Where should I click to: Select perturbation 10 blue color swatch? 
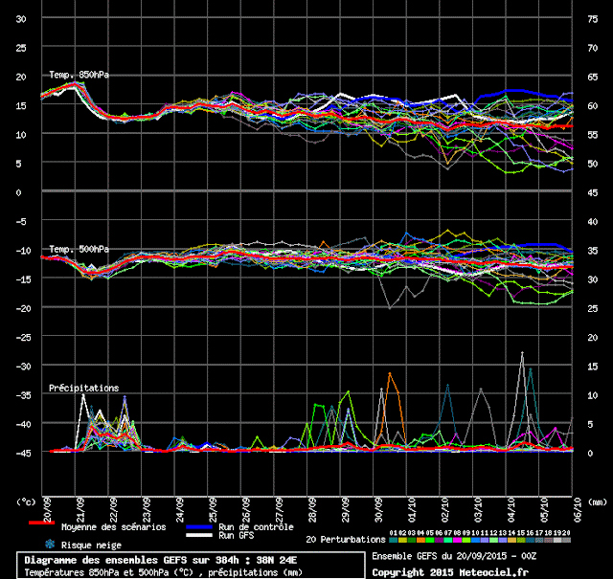(475, 540)
